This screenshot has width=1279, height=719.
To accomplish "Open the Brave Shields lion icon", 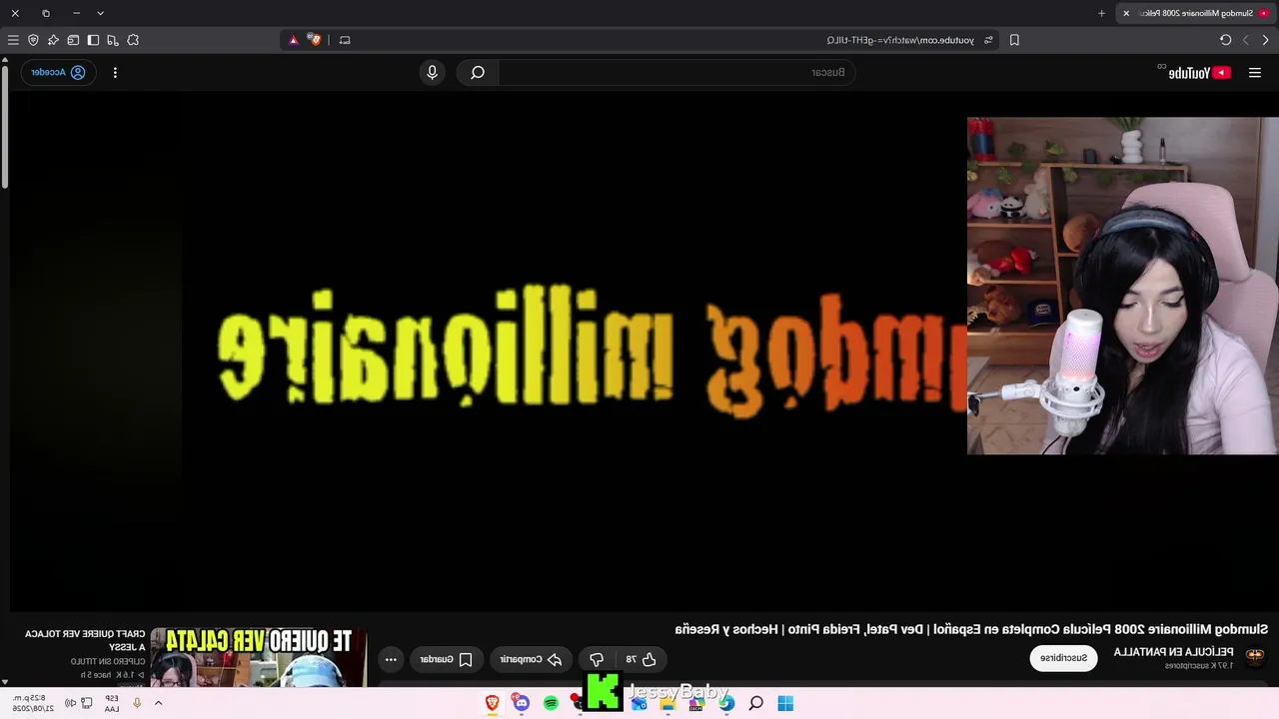I will [315, 40].
